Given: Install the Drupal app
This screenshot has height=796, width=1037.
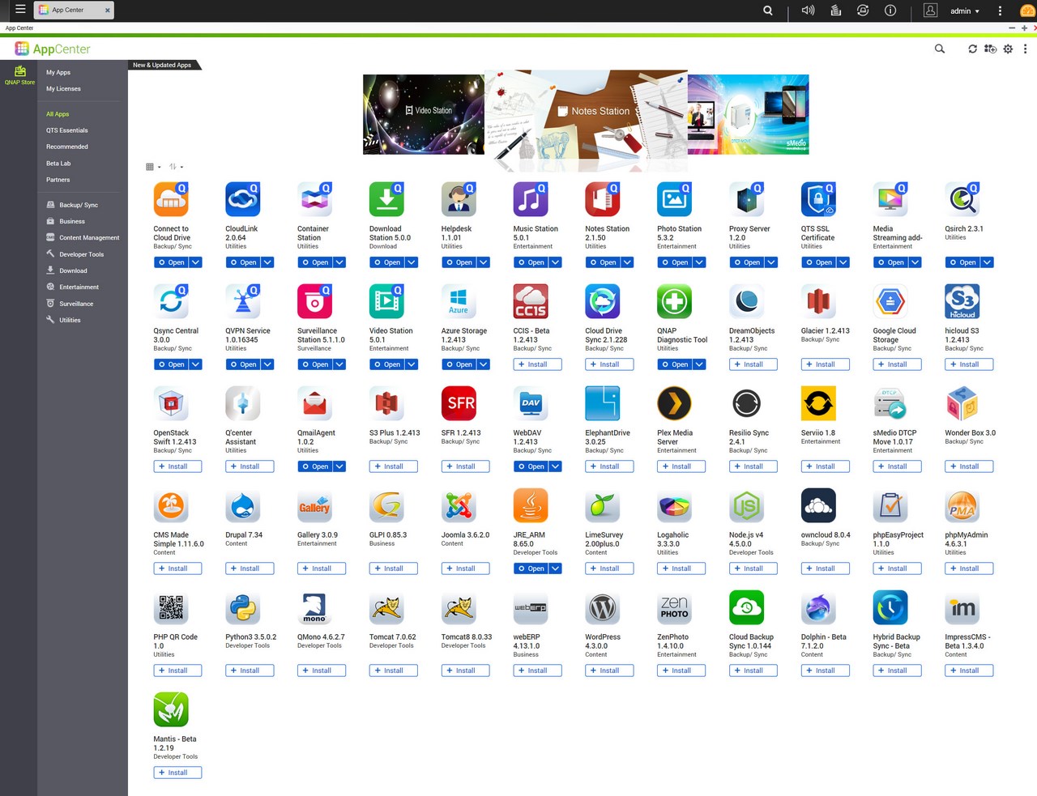Looking at the screenshot, I should pyautogui.click(x=250, y=568).
